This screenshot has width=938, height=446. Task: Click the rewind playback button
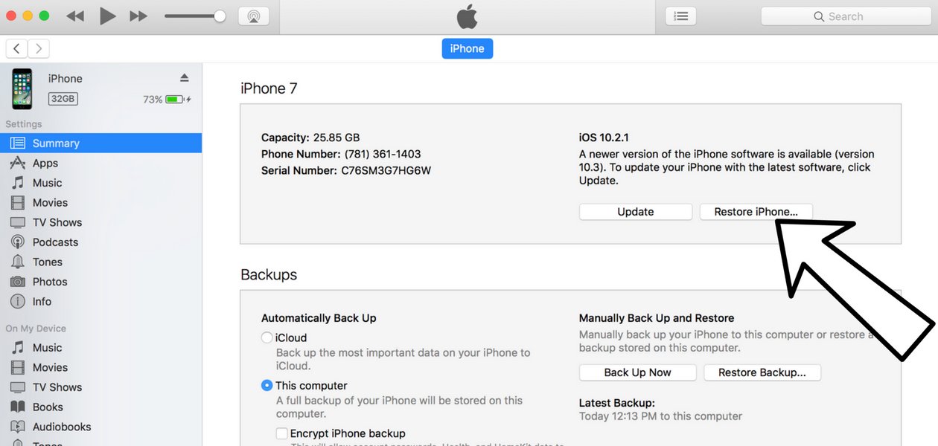pyautogui.click(x=75, y=16)
